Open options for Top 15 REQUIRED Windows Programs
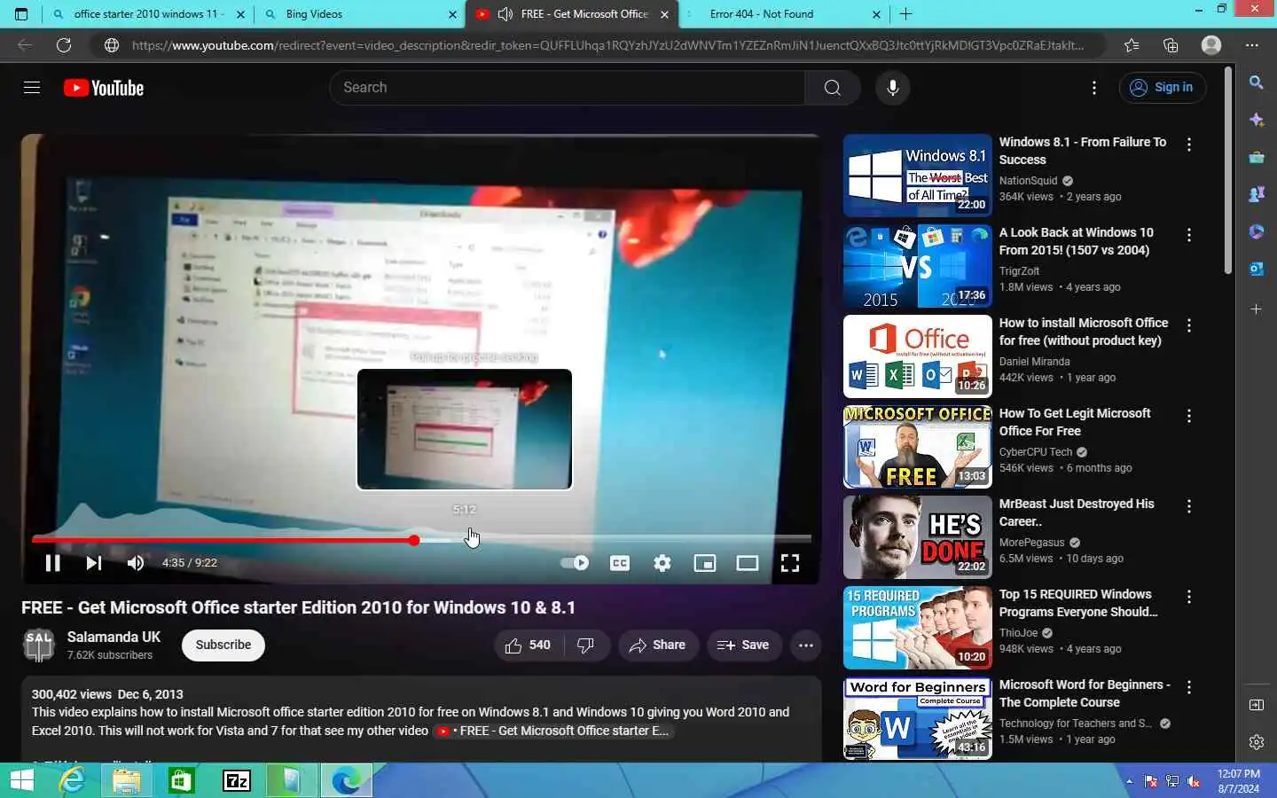This screenshot has height=798, width=1277. point(1189,597)
